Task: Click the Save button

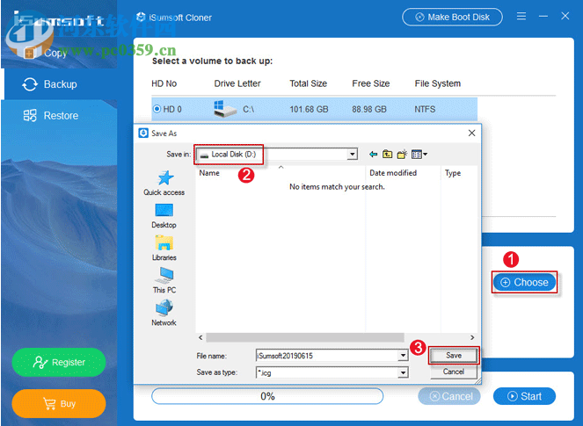Action: (454, 356)
